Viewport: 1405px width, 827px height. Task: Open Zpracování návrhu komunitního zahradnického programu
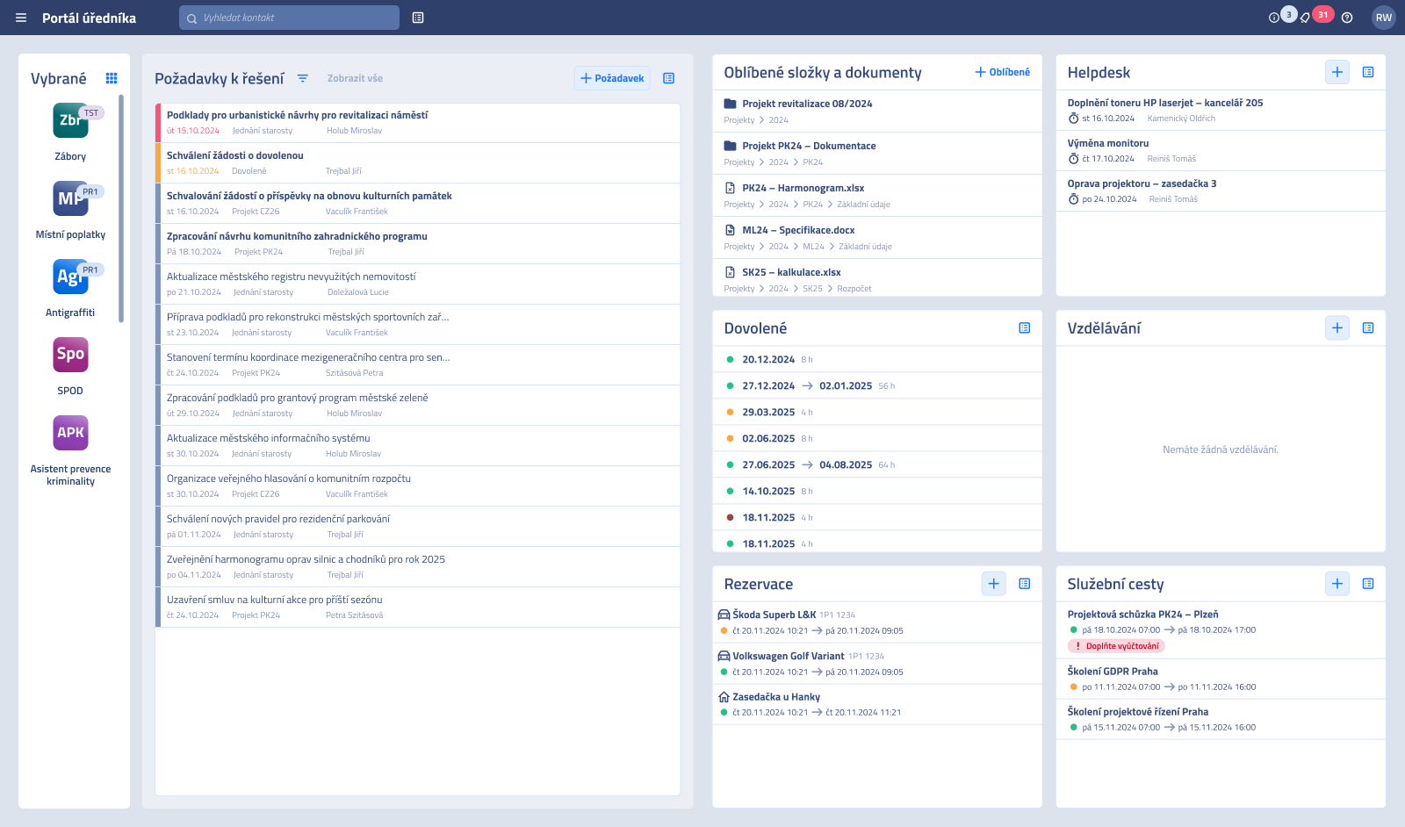coord(418,244)
